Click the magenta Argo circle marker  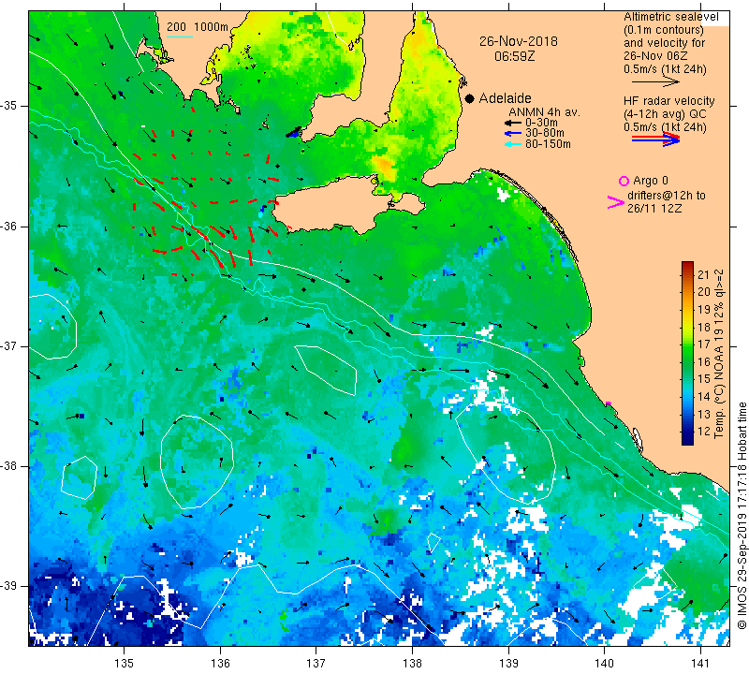pyautogui.click(x=624, y=181)
